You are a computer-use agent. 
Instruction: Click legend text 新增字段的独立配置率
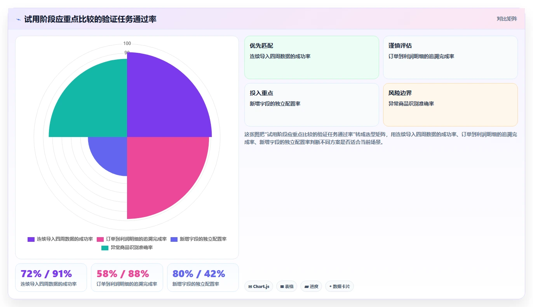click(x=203, y=239)
